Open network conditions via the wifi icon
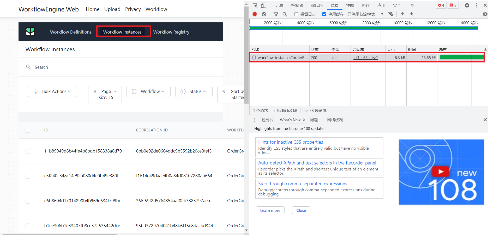Screen dimensions: 488x235 391,14
